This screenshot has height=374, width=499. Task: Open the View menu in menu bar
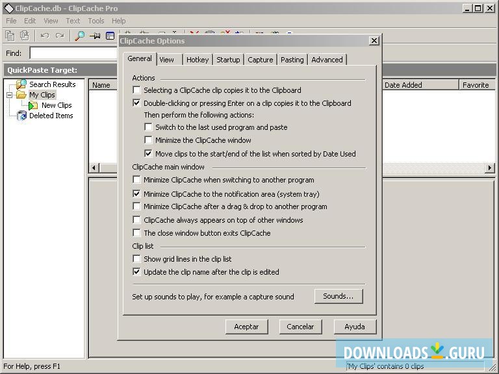click(x=51, y=21)
